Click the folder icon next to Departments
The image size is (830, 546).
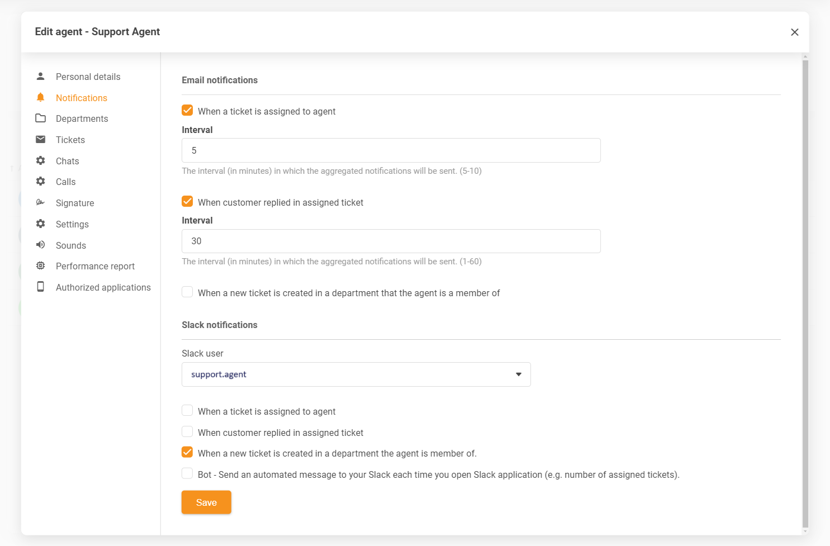pyautogui.click(x=40, y=118)
